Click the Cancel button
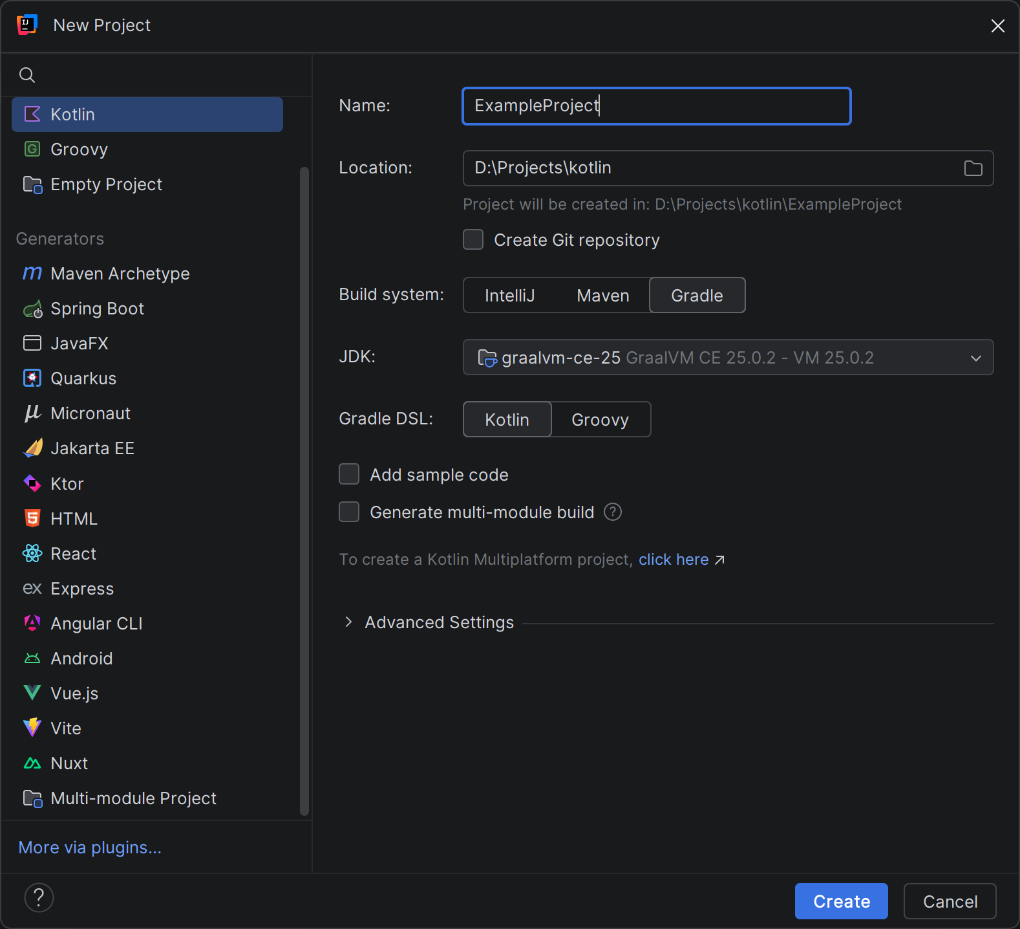 [x=950, y=901]
